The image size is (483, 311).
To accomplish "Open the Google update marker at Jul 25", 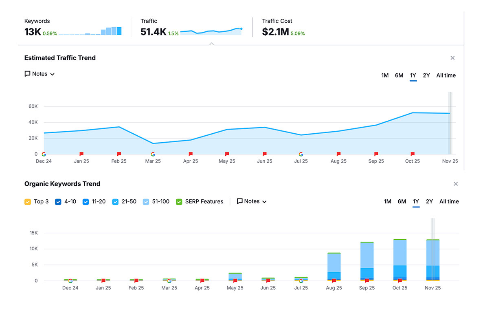I will (301, 154).
